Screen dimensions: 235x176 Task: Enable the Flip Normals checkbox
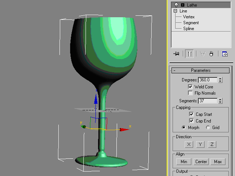[190, 93]
